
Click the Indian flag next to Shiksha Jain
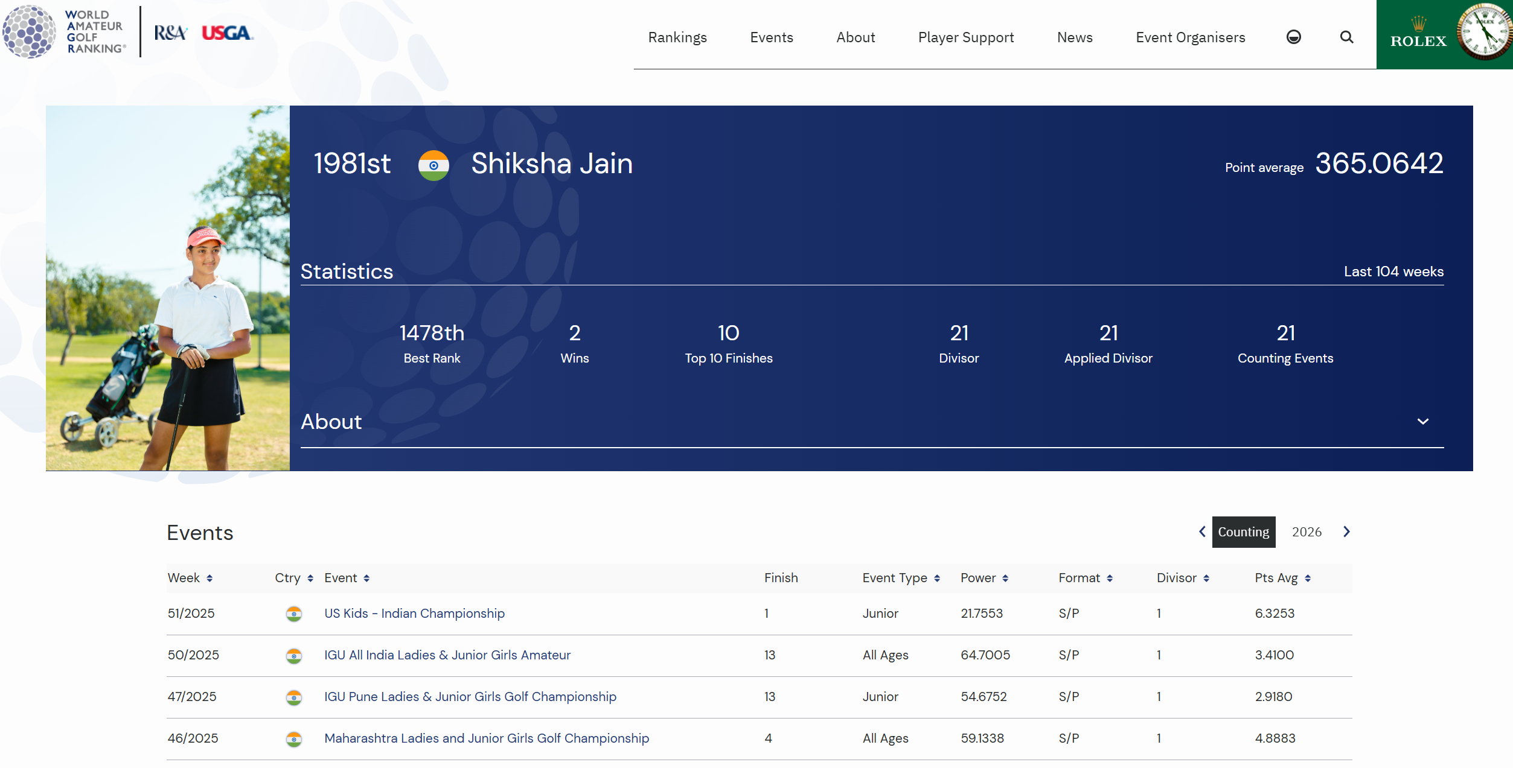(x=434, y=165)
